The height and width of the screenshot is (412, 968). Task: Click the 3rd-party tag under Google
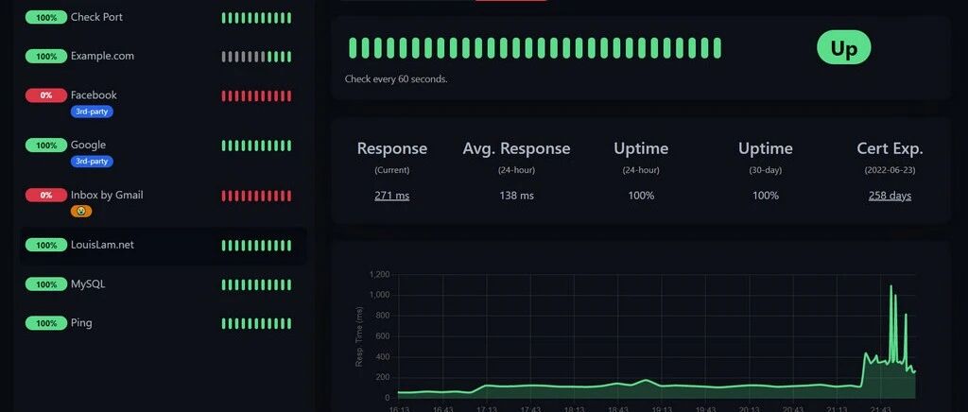92,162
